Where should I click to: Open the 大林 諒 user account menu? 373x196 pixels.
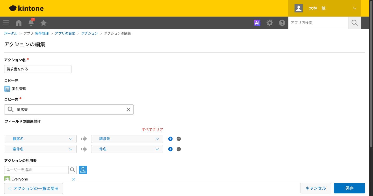[x=325, y=8]
